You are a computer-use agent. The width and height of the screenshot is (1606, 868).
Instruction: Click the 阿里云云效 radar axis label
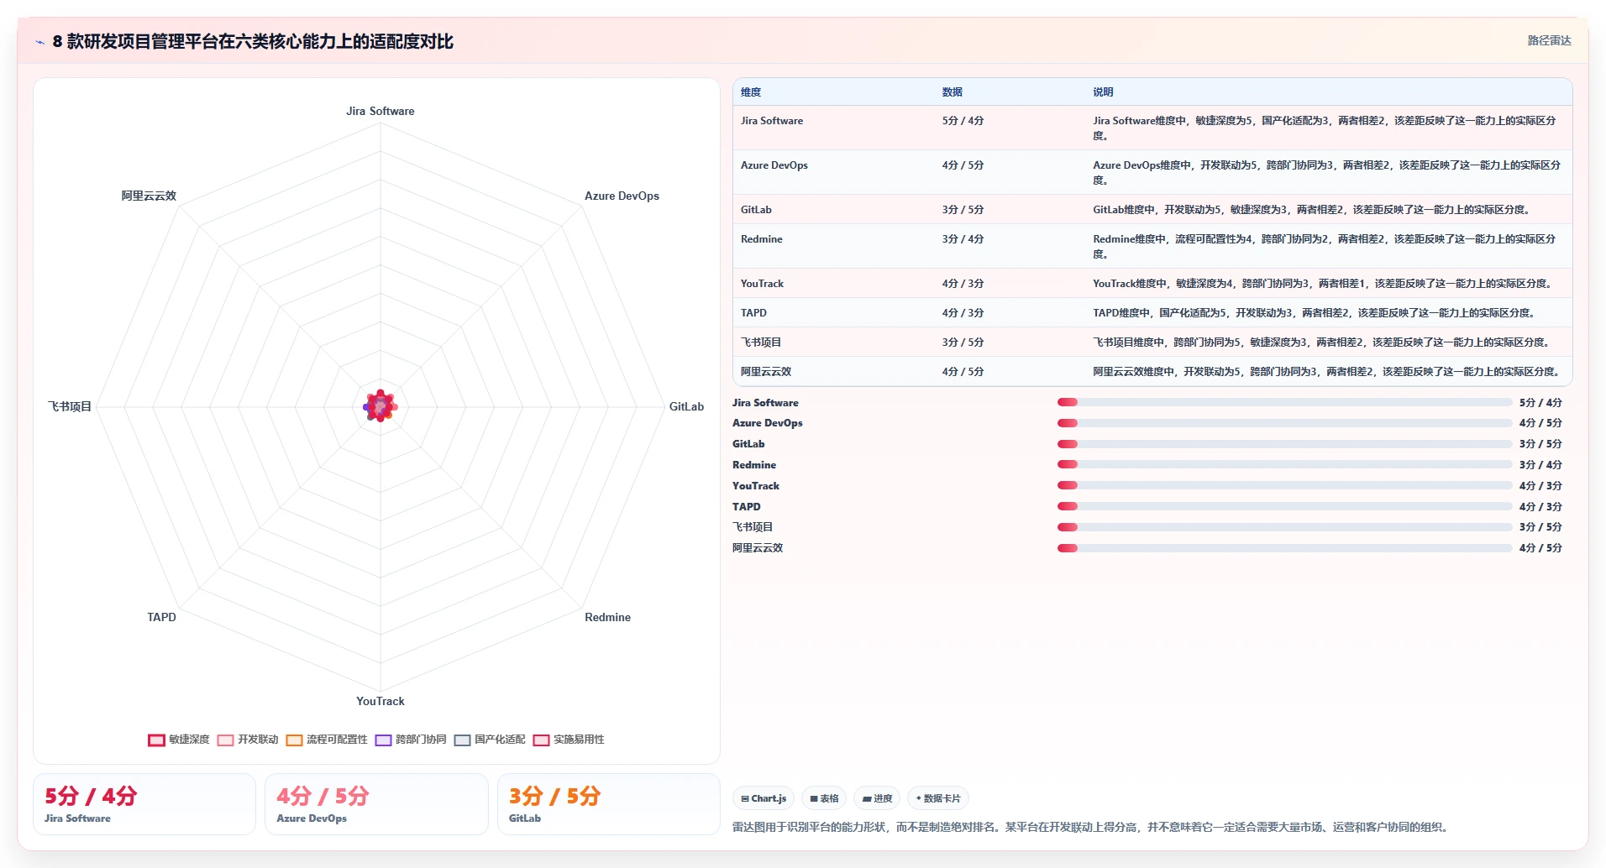(x=149, y=196)
